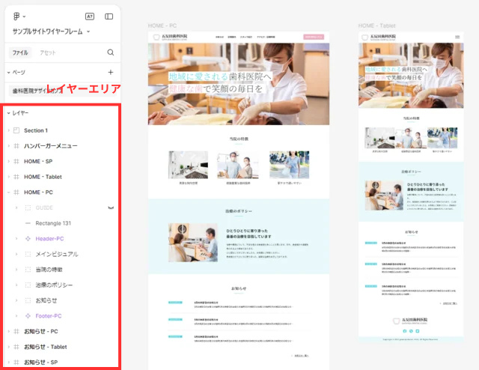Screen dimensions: 479x370
Task: Open the Figma main menu logo
Action: pyautogui.click(x=16, y=16)
